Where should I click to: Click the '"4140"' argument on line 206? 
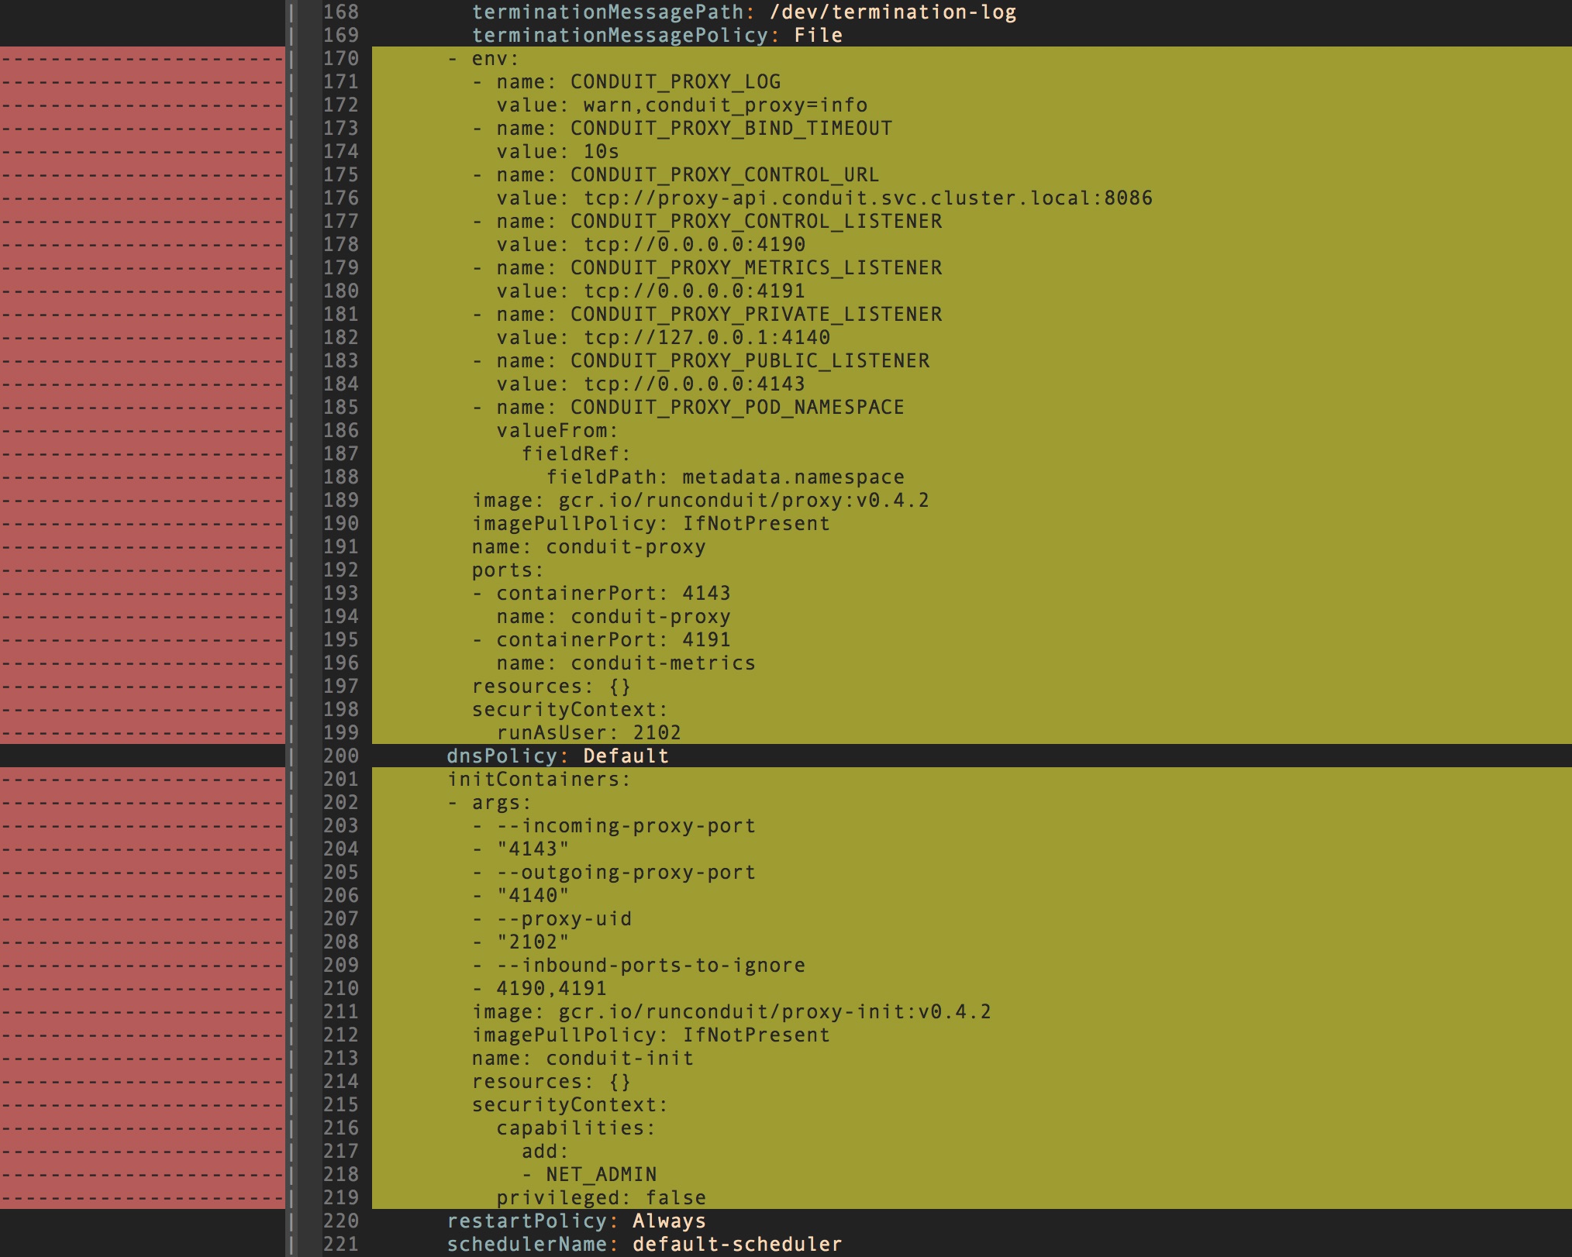pos(533,896)
